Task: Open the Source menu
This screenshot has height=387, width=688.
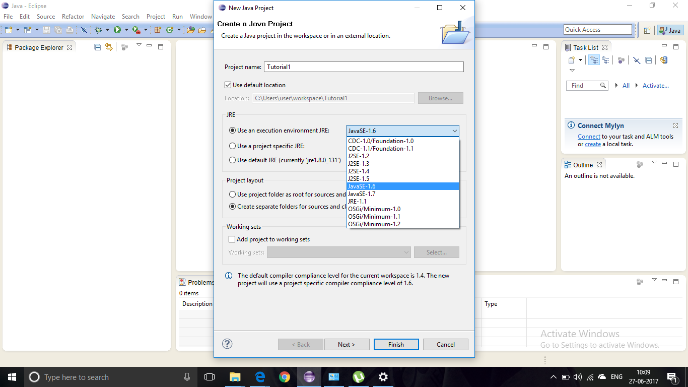Action: click(45, 17)
